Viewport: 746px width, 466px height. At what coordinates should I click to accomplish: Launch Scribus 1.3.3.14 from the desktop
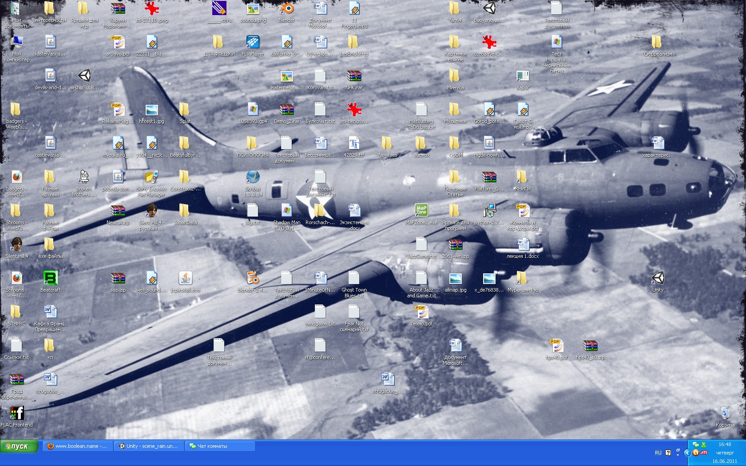point(253,178)
